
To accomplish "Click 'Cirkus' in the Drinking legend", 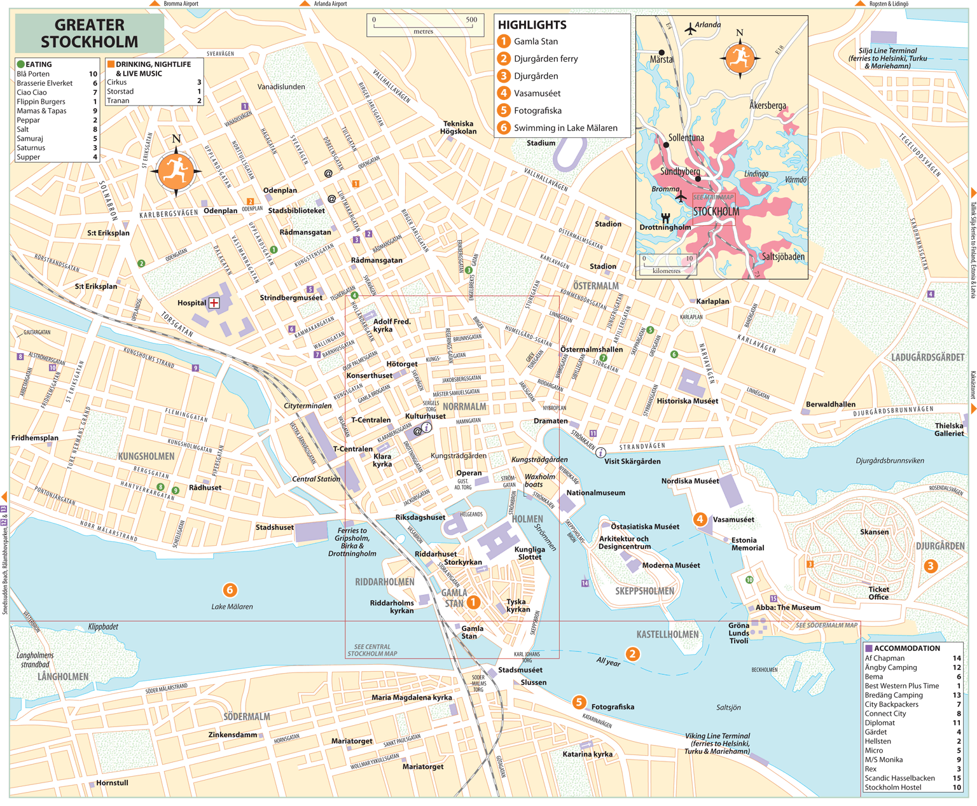I will (x=116, y=82).
